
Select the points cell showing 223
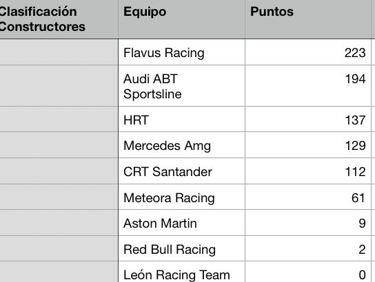[308, 52]
